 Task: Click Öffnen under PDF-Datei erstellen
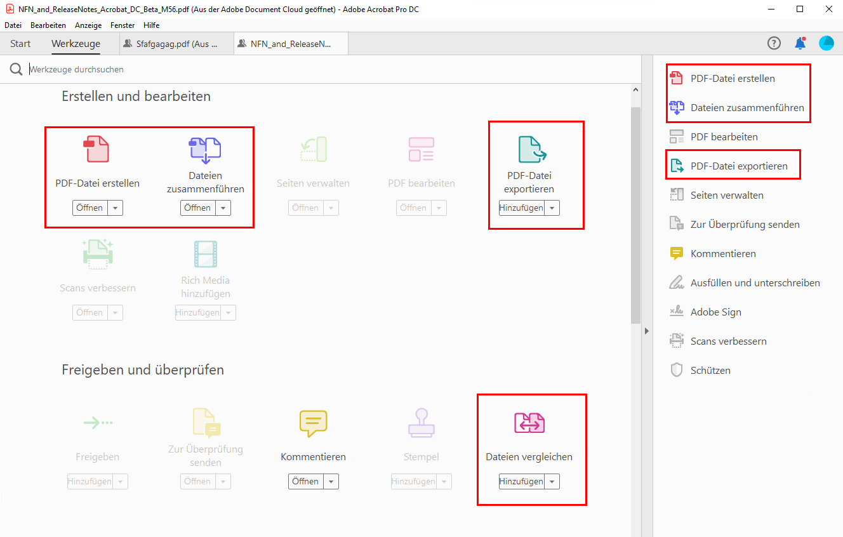(x=90, y=208)
